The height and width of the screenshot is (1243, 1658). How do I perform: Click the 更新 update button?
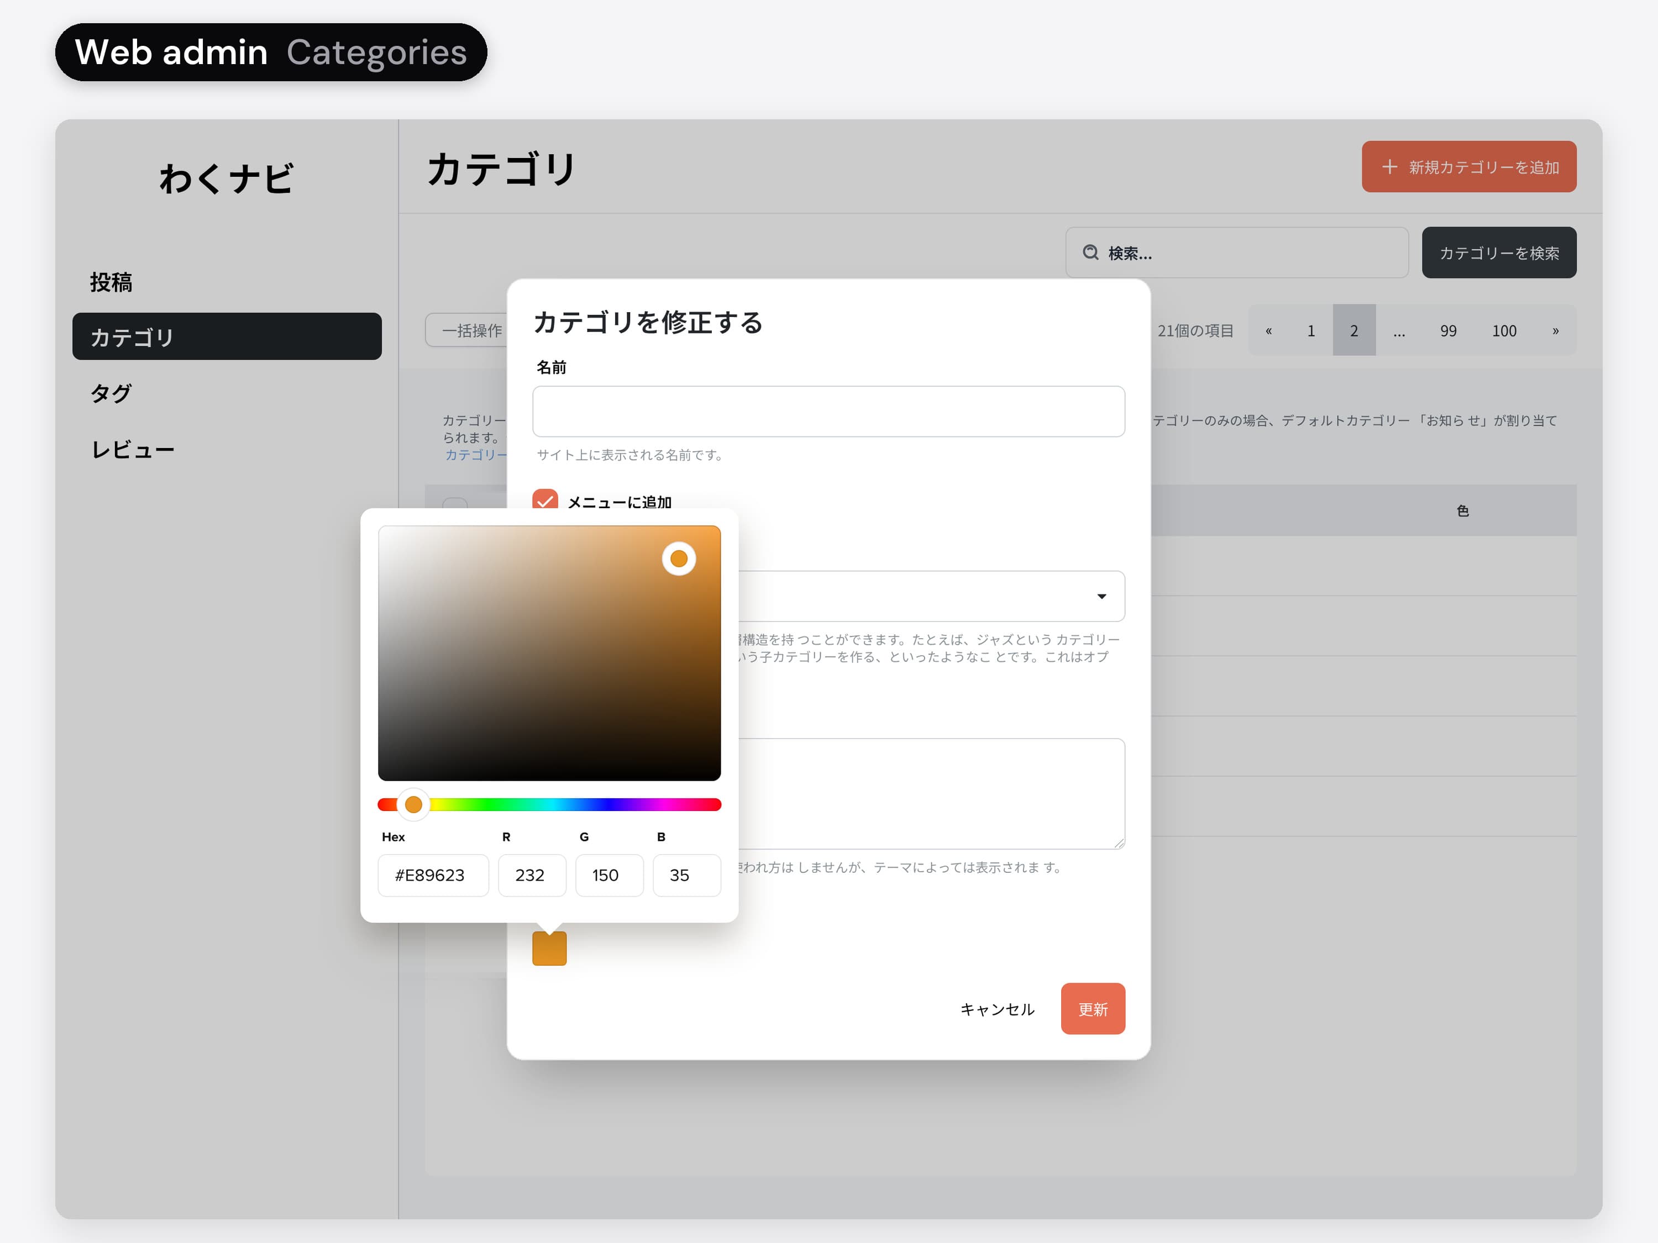[x=1092, y=1008]
